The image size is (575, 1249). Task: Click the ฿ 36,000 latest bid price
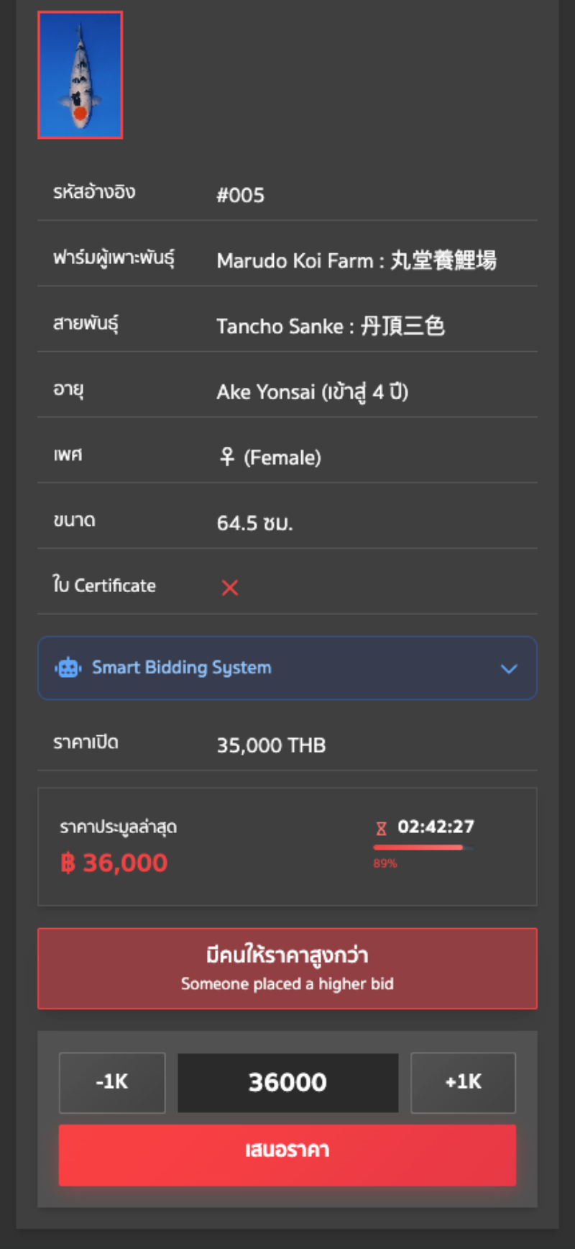tap(114, 863)
